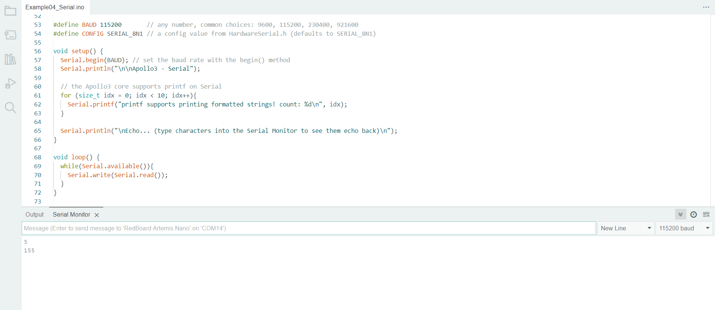Click on 'SERIAL_8N1' in the CONFIG define
Viewport: 715px width, 310px height.
125,34
